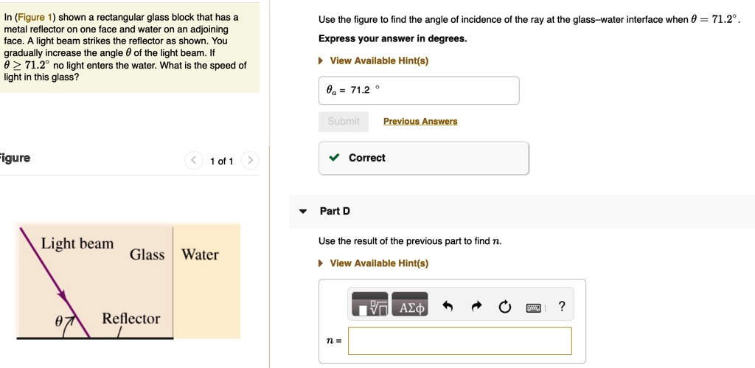
Task: Collapse the Part D section triangle
Action: (x=303, y=212)
